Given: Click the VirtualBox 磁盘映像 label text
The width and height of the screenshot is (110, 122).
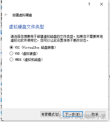Looking at the screenshot, I should coord(38,47).
